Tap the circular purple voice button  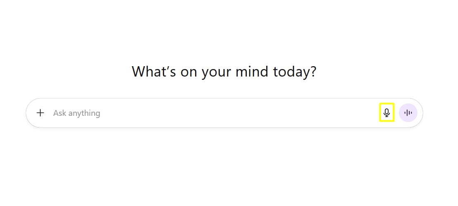click(408, 113)
